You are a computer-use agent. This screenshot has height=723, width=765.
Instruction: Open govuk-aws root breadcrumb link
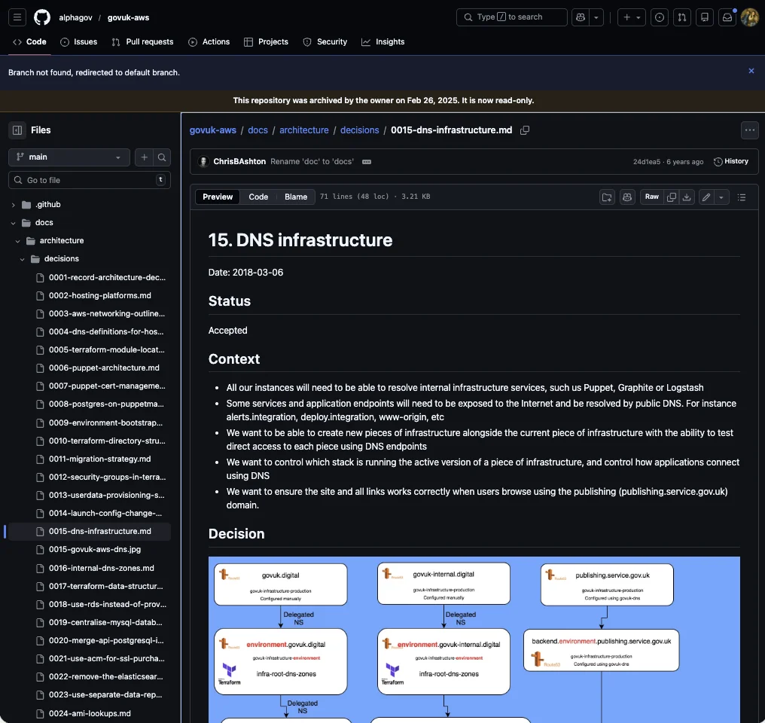[x=213, y=130]
